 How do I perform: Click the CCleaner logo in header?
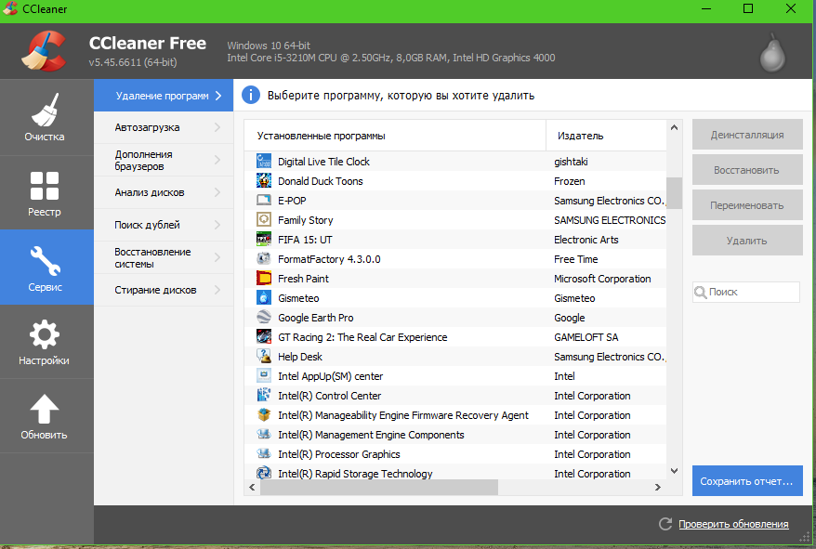44,51
